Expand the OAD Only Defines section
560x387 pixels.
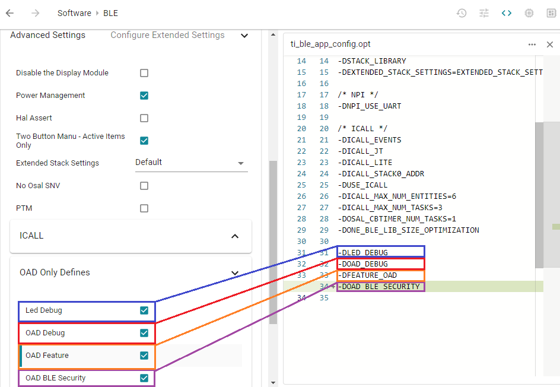coord(234,272)
